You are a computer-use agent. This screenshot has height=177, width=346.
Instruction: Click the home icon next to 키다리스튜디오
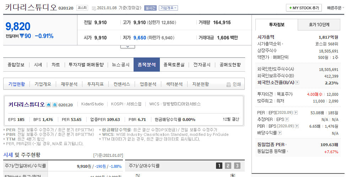(x=48, y=105)
